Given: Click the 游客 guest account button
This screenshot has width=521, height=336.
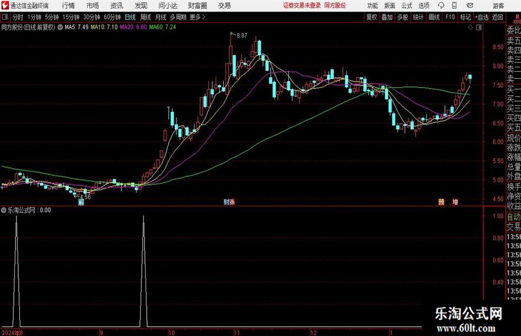Looking at the screenshot, I should coord(498,6).
